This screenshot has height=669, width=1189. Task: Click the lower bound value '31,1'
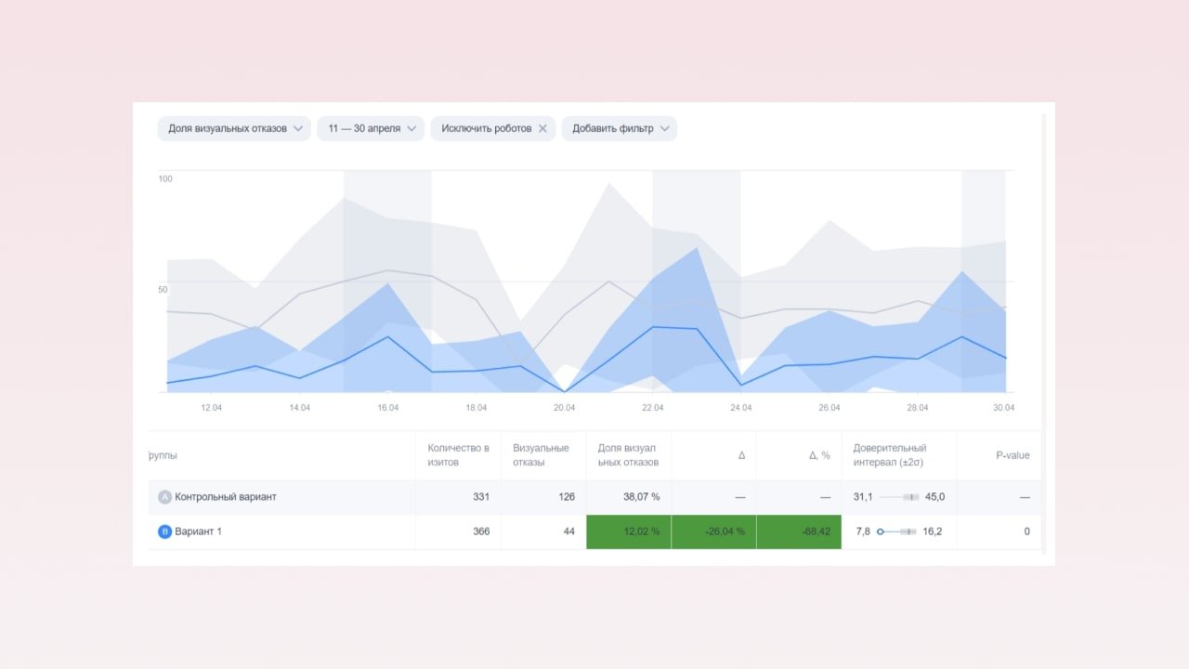pos(863,497)
